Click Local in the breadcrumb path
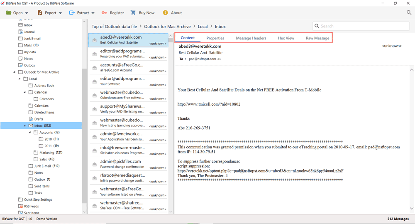This screenshot has height=224, width=415. click(x=203, y=27)
